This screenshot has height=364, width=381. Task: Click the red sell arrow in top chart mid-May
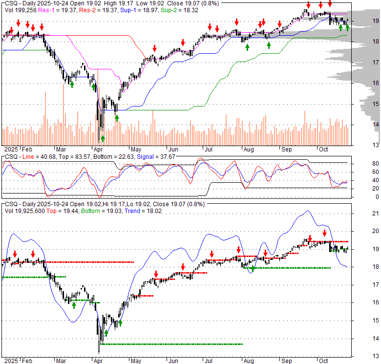click(x=154, y=48)
